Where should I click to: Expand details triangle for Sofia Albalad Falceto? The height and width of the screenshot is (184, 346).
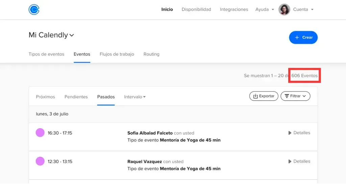pos(290,133)
